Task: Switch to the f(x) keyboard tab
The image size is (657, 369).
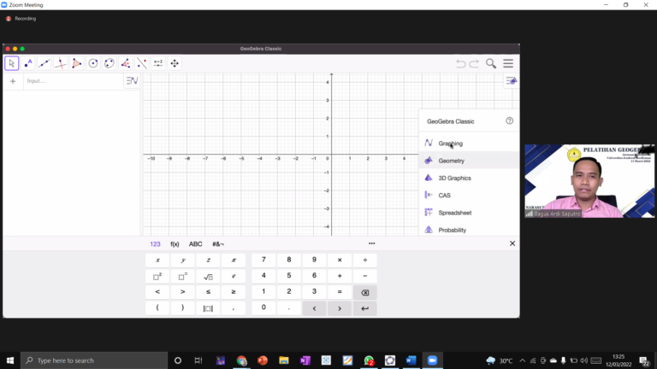Action: [x=175, y=243]
